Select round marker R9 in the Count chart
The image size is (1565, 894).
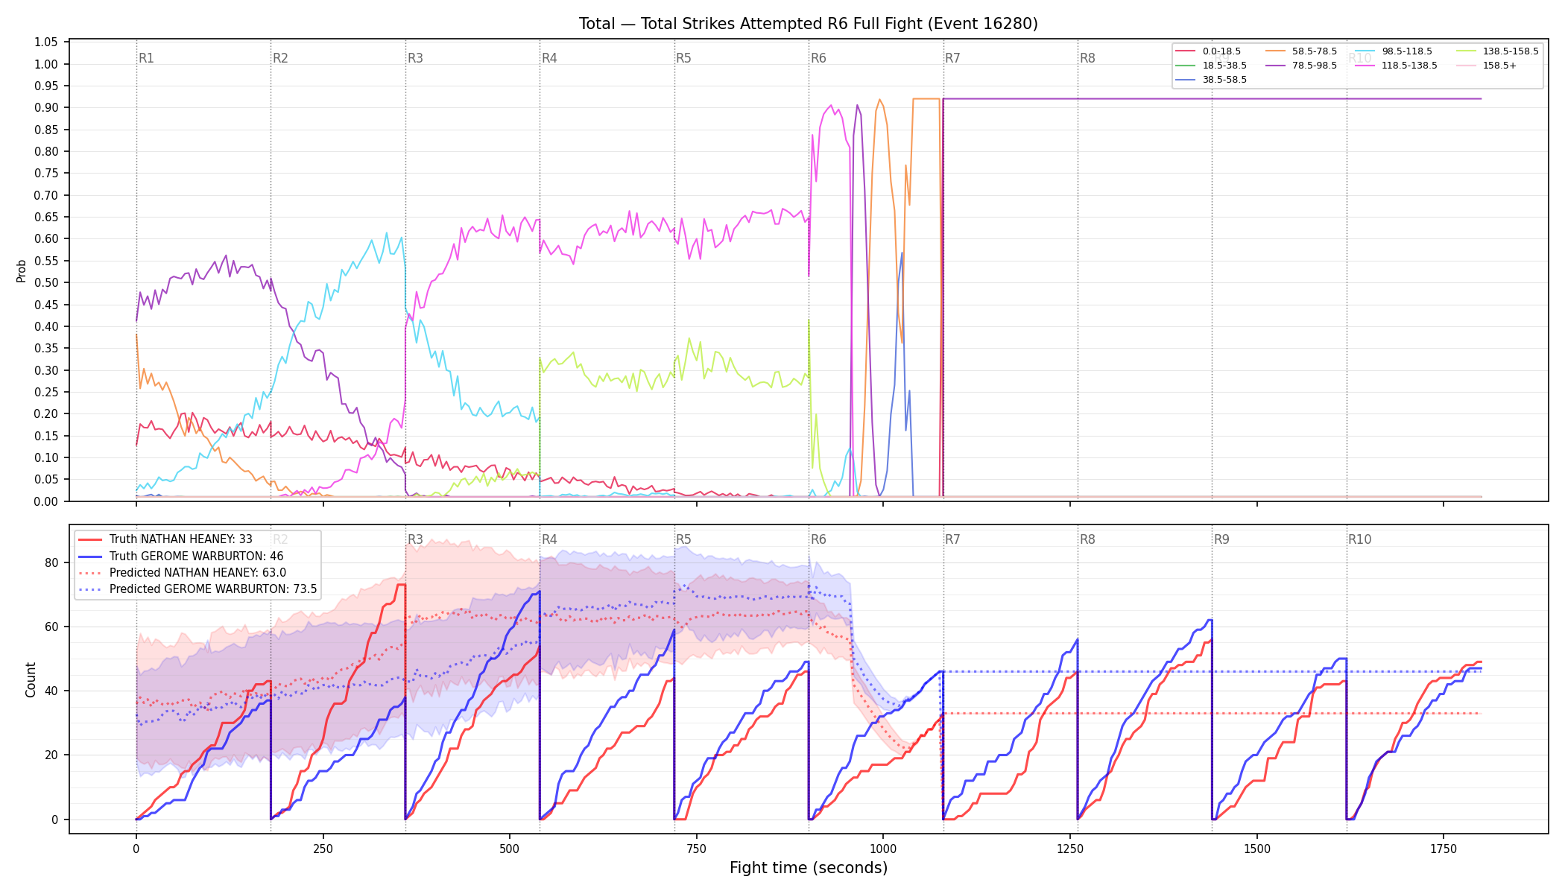coord(1221,539)
